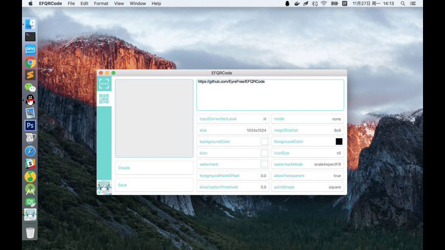
Task: Choose an image for the icon option
Action: (x=264, y=153)
